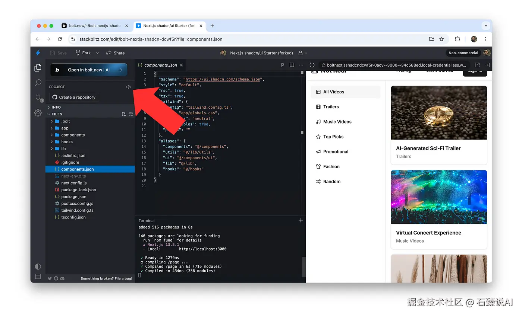Collapse the preview panel arrow icon
The image size is (522, 316).
click(x=487, y=65)
